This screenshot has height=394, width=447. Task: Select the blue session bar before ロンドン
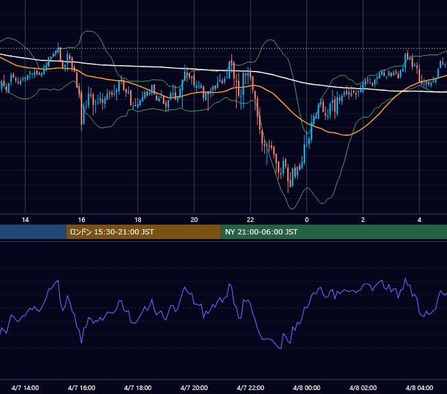click(33, 232)
